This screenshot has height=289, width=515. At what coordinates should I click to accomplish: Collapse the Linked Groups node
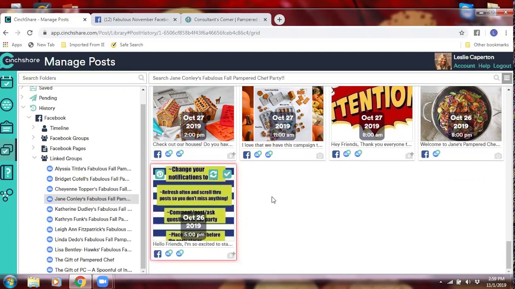tap(34, 158)
